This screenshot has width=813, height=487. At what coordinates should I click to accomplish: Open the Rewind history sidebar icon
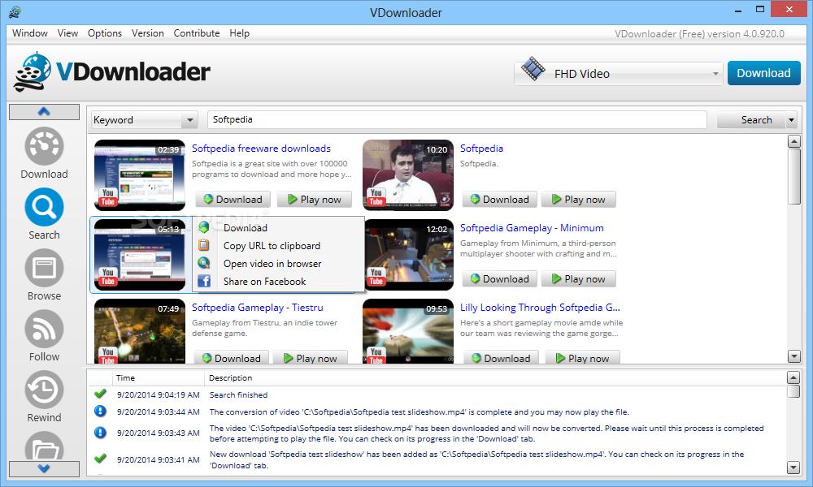(x=44, y=390)
